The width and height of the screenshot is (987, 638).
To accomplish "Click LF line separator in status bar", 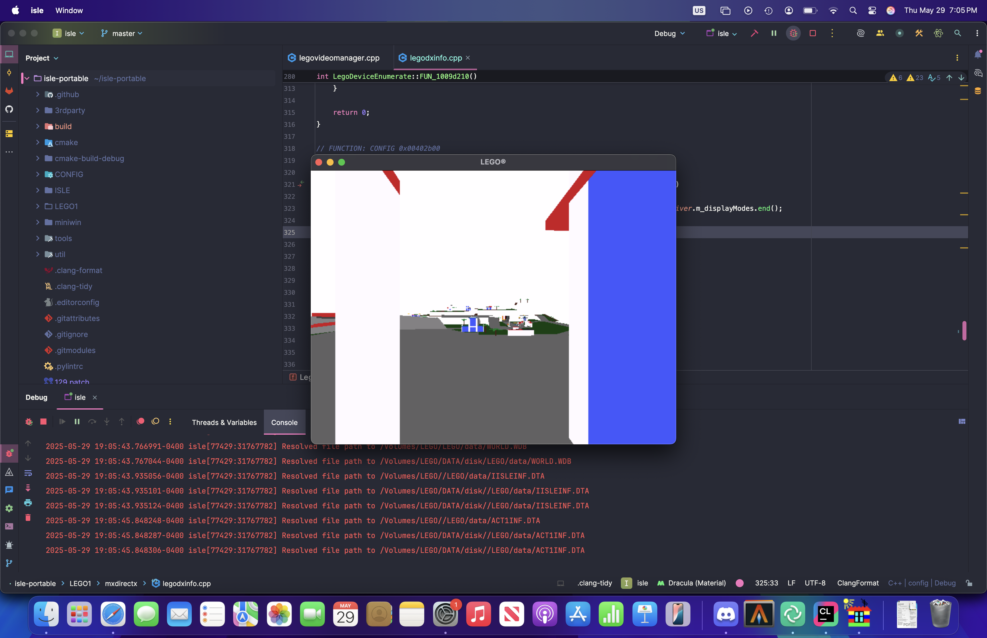I will pyautogui.click(x=791, y=583).
